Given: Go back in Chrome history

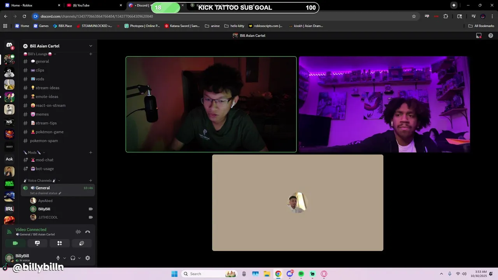Looking at the screenshot, I should coord(5,16).
